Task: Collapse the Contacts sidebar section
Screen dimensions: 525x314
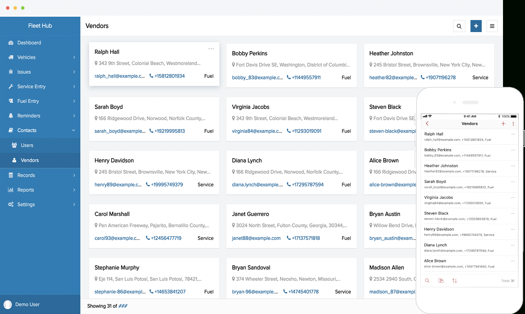Action: coord(74,130)
